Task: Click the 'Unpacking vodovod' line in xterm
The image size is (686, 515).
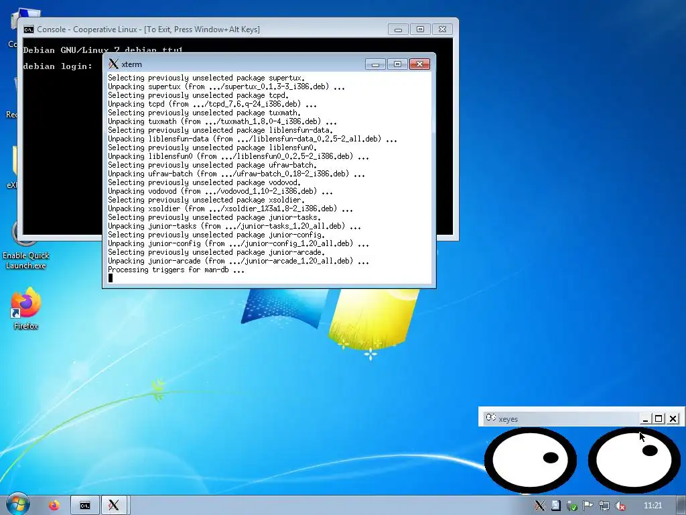Action: pyautogui.click(x=220, y=191)
